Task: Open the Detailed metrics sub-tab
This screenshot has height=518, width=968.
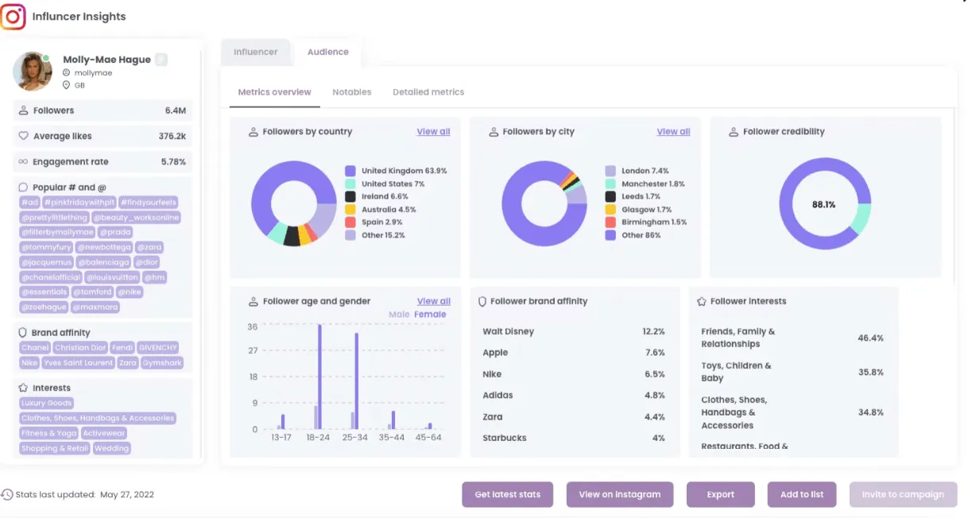Action: pos(428,92)
